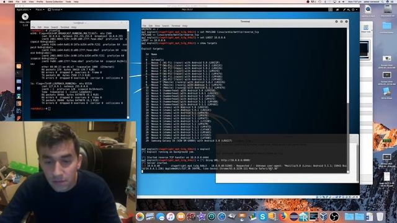Open Eclipse from the Dock
Viewport: 397px width, 223px height.
(293, 217)
